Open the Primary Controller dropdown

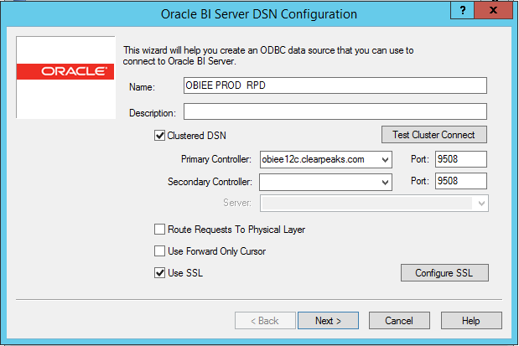pyautogui.click(x=385, y=160)
